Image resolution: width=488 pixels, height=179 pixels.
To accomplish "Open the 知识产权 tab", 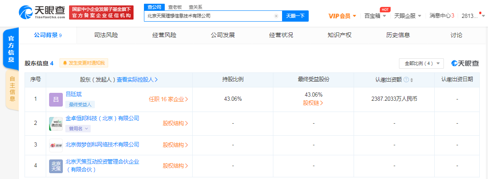I will pos(339,35).
